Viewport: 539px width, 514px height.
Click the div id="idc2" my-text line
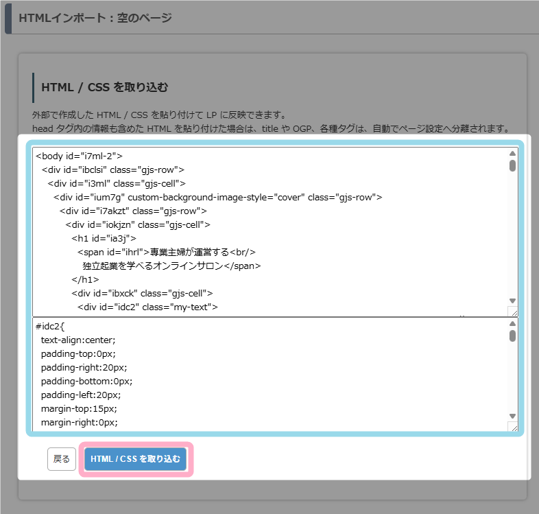coord(147,307)
